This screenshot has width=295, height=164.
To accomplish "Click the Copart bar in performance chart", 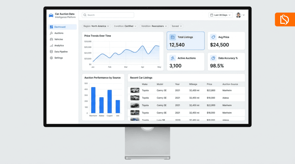I will [110, 101].
